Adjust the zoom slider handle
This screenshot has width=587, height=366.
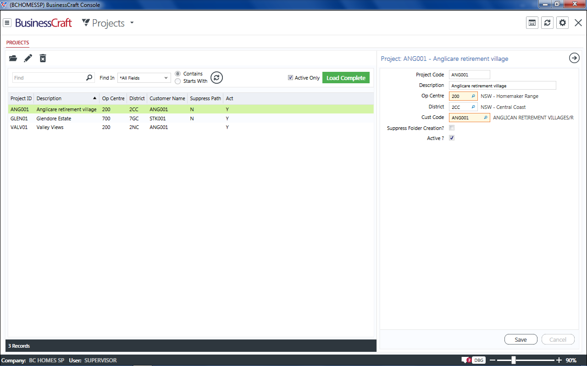(x=514, y=360)
